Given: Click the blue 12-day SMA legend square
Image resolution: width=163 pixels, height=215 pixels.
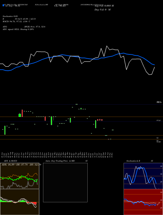Looking at the screenshot, I should pyautogui.click(x=3, y=5).
